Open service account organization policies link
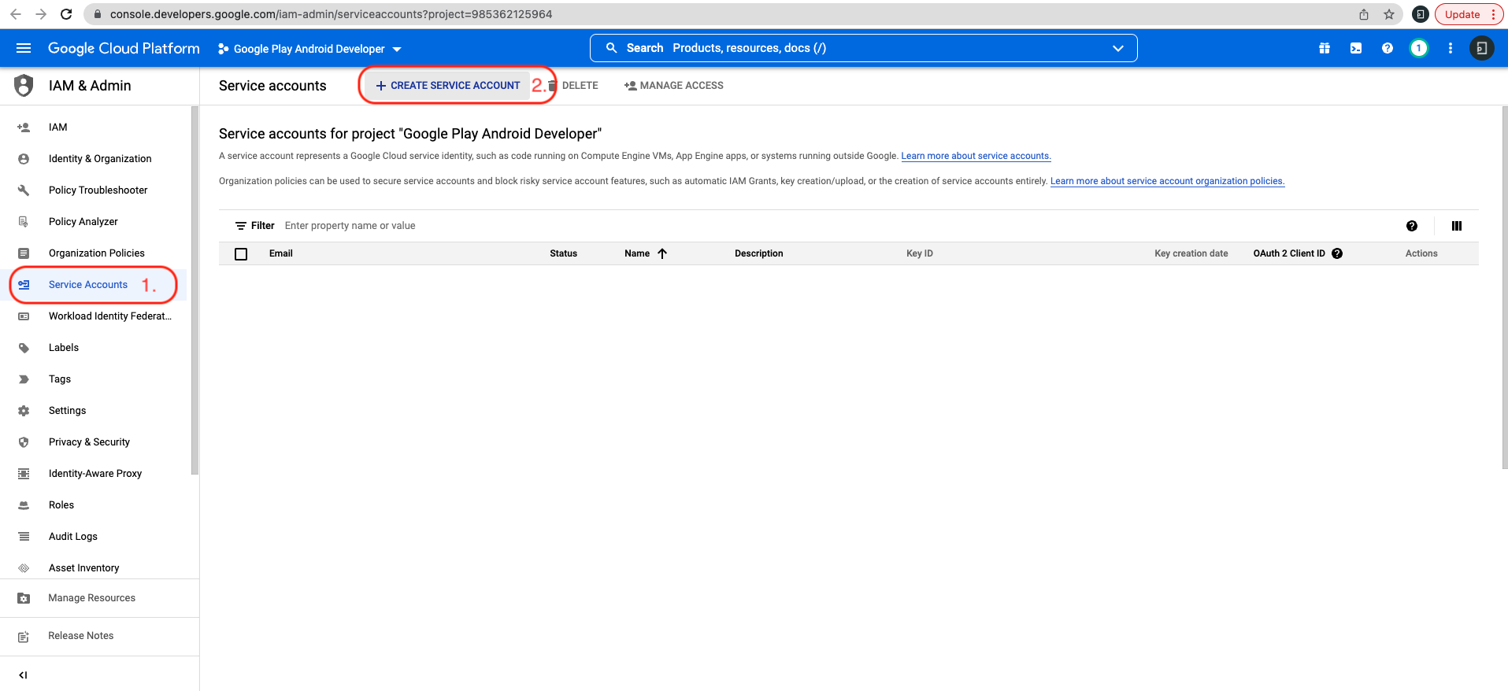 pyautogui.click(x=1167, y=181)
